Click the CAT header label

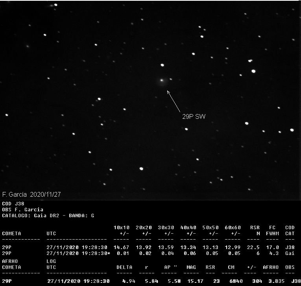point(290,233)
